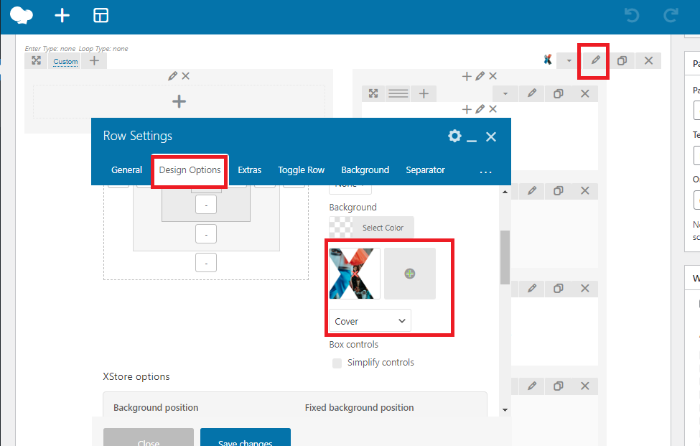
Task: Close the Row Settings panel with X
Action: pyautogui.click(x=491, y=136)
